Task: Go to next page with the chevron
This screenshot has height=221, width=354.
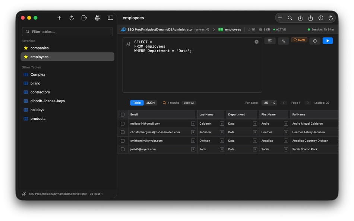Action: coord(308,103)
